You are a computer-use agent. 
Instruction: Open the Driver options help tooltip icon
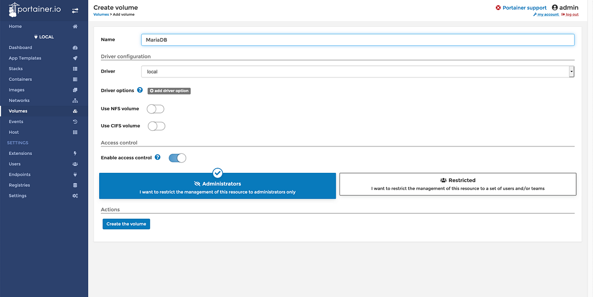coord(140,90)
